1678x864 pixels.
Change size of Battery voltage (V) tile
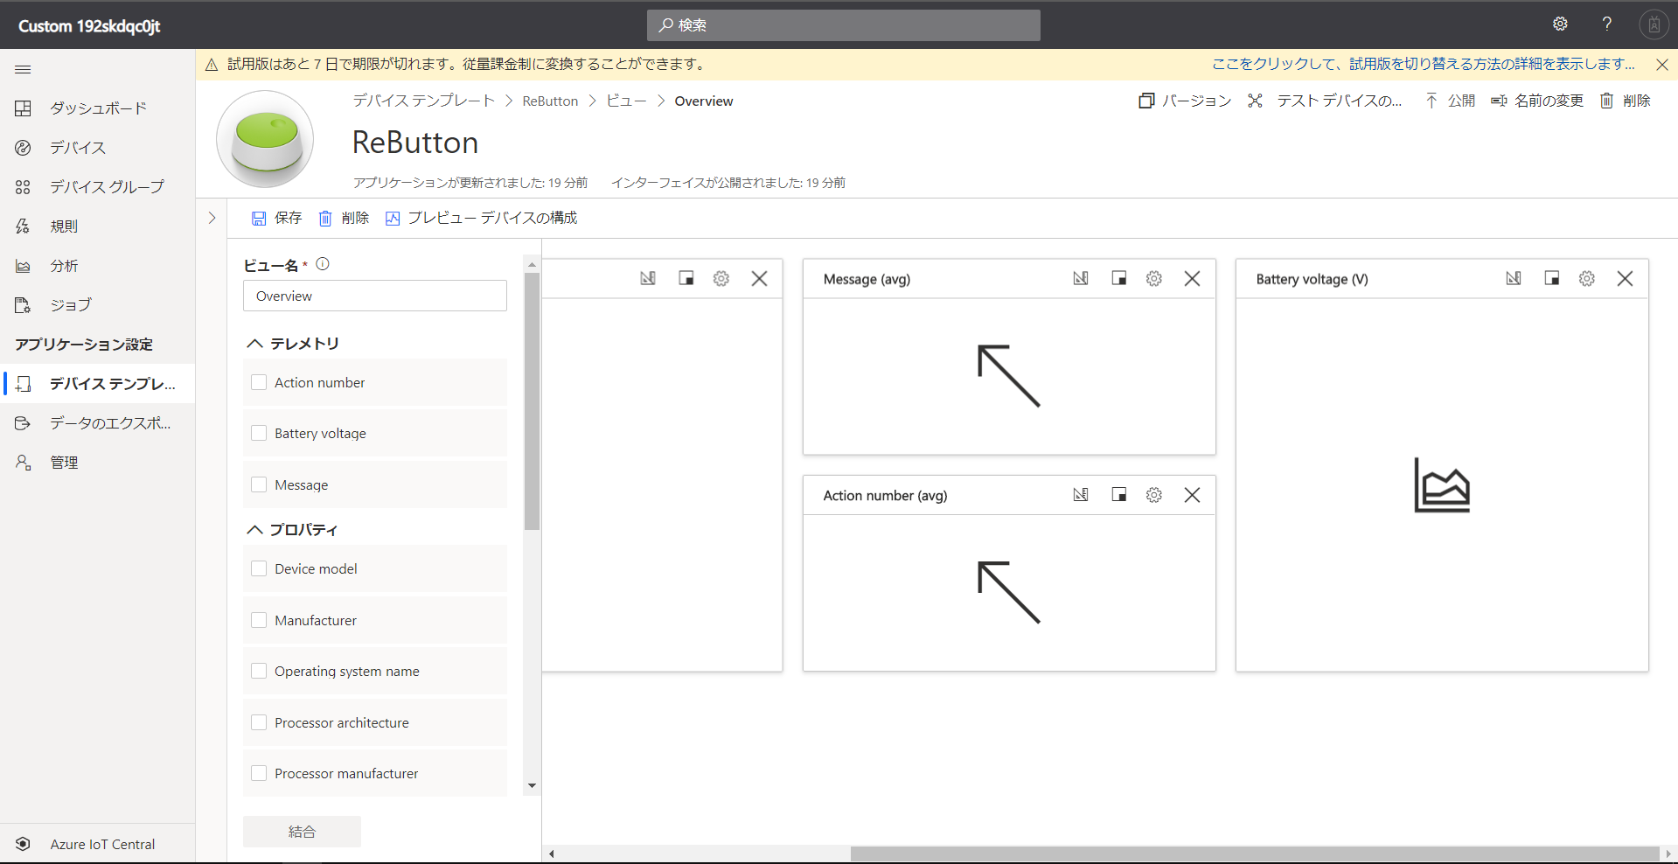1552,278
